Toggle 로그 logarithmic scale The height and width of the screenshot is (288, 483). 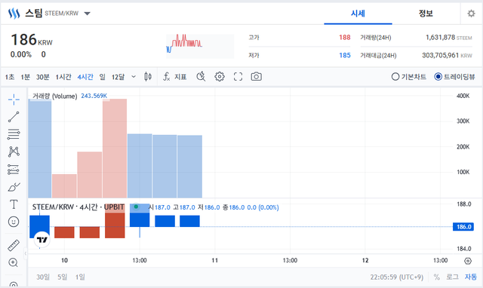pos(452,277)
